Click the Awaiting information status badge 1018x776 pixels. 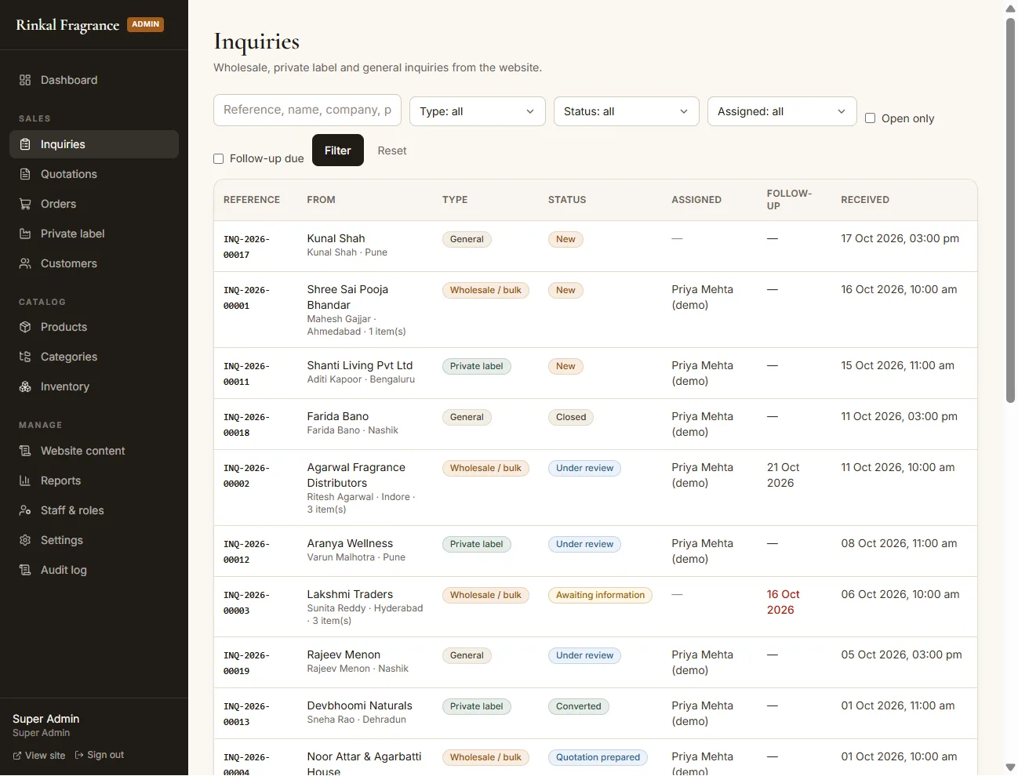pos(600,595)
